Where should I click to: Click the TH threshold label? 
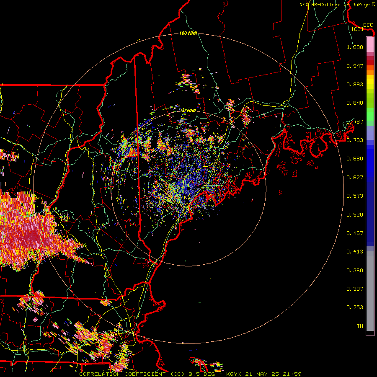(360, 326)
